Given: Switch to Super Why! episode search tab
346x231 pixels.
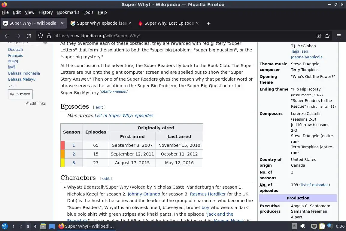Looking at the screenshot, I should [x=102, y=23].
